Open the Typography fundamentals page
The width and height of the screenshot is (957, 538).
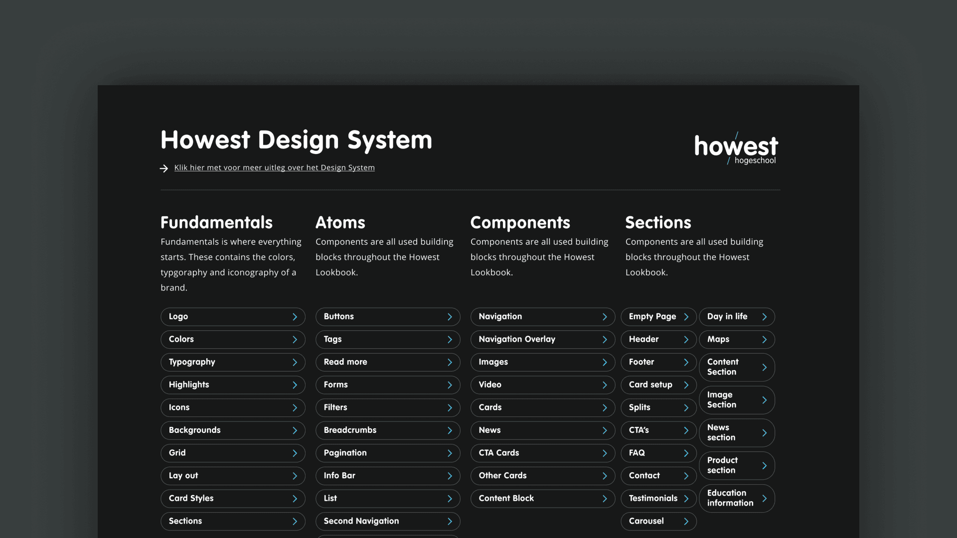[232, 362]
